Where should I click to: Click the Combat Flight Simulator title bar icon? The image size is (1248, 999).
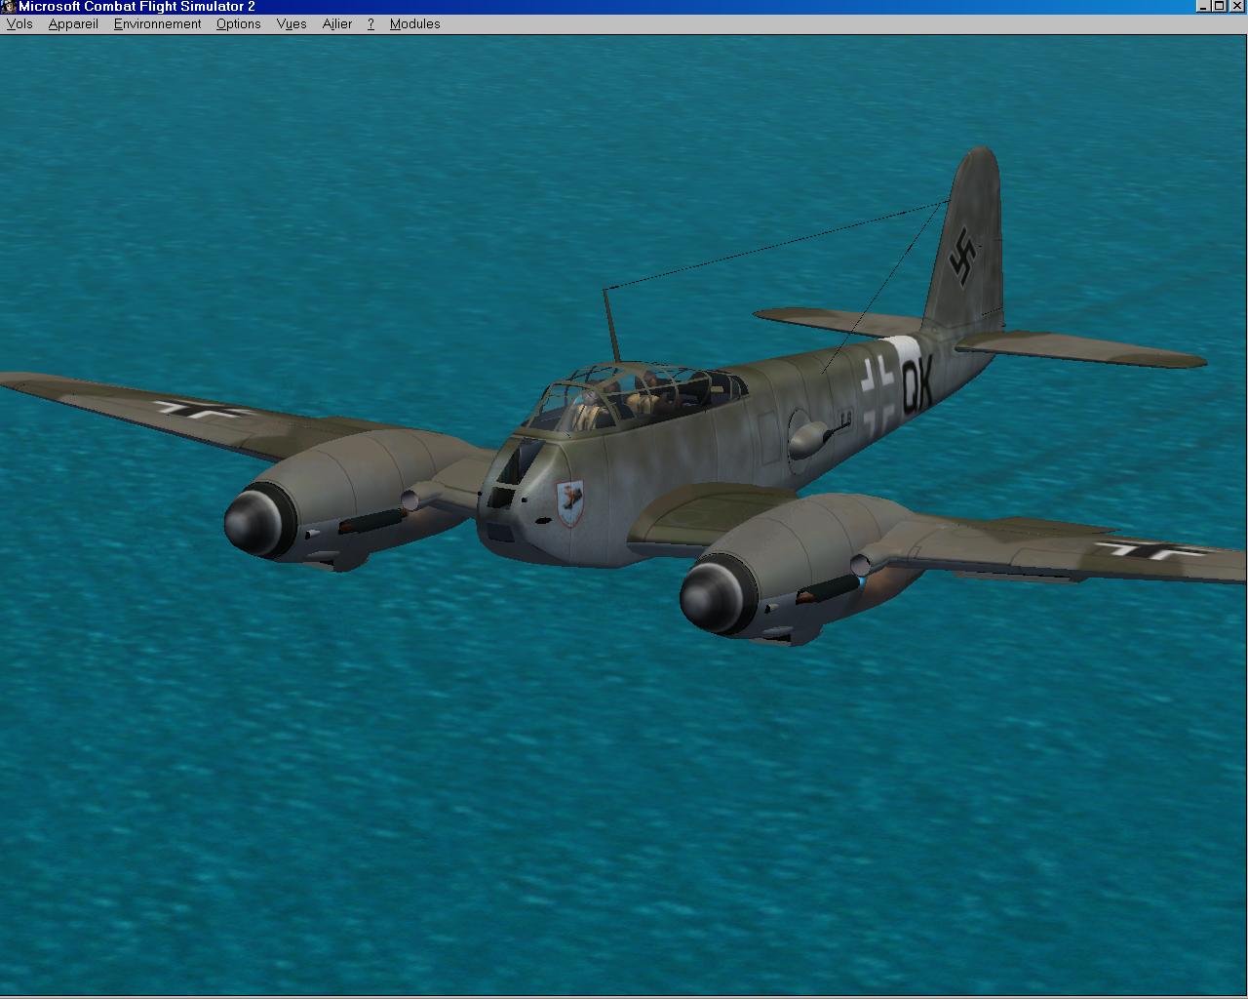click(x=9, y=7)
